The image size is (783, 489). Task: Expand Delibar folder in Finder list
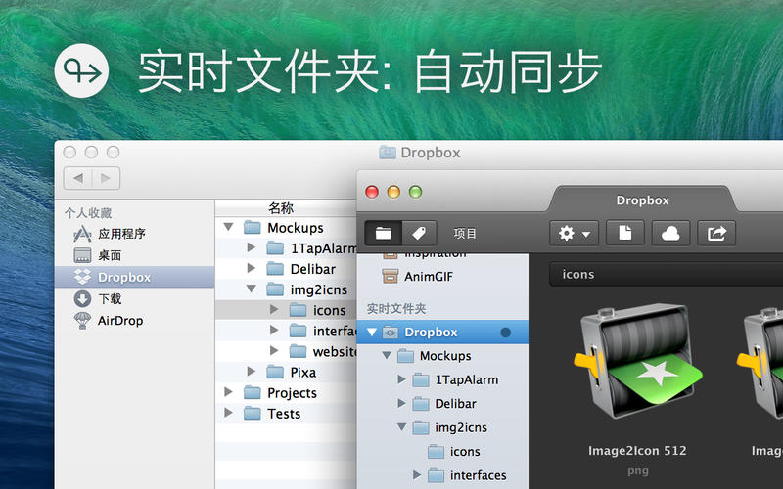pyautogui.click(x=252, y=268)
